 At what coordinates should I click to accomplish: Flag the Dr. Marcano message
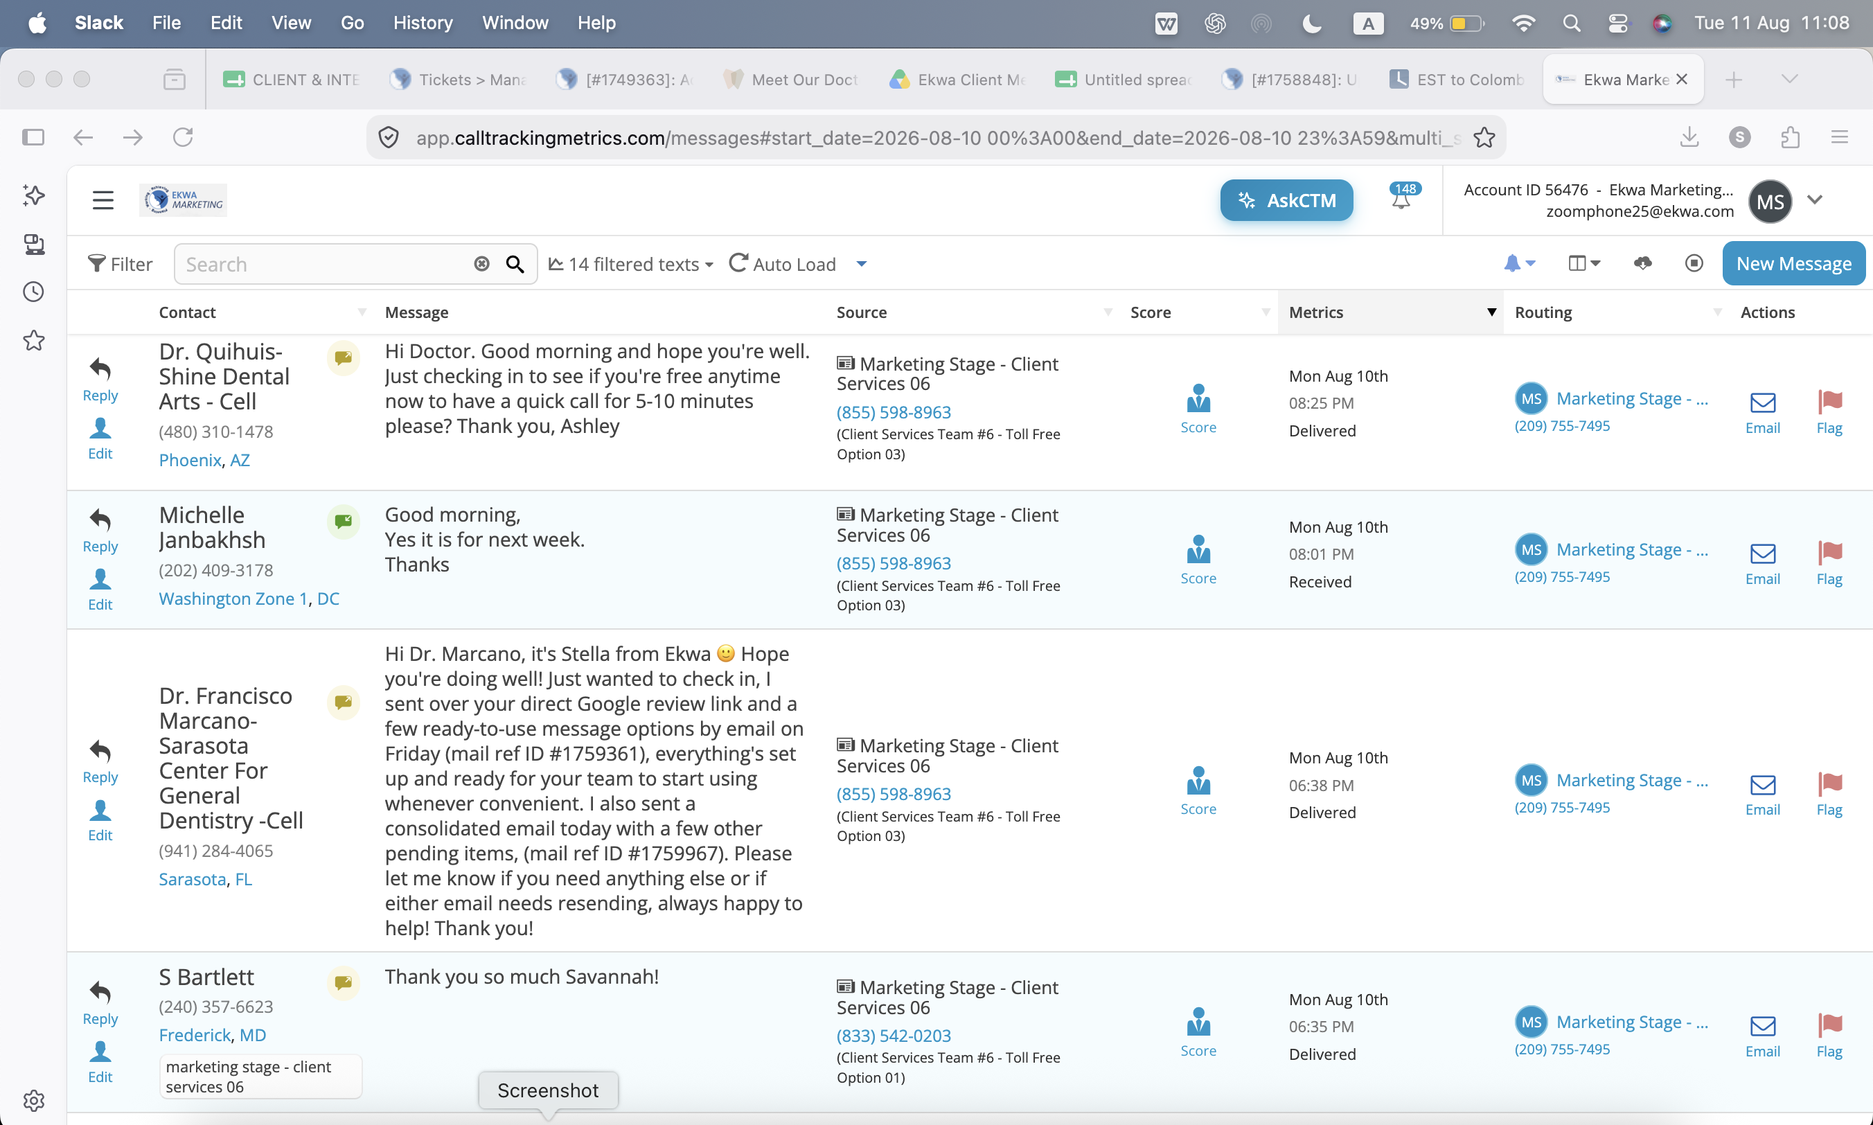point(1829,795)
